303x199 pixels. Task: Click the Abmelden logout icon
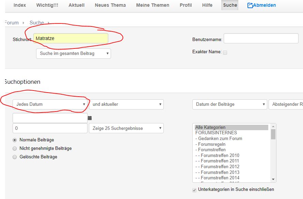click(x=250, y=5)
